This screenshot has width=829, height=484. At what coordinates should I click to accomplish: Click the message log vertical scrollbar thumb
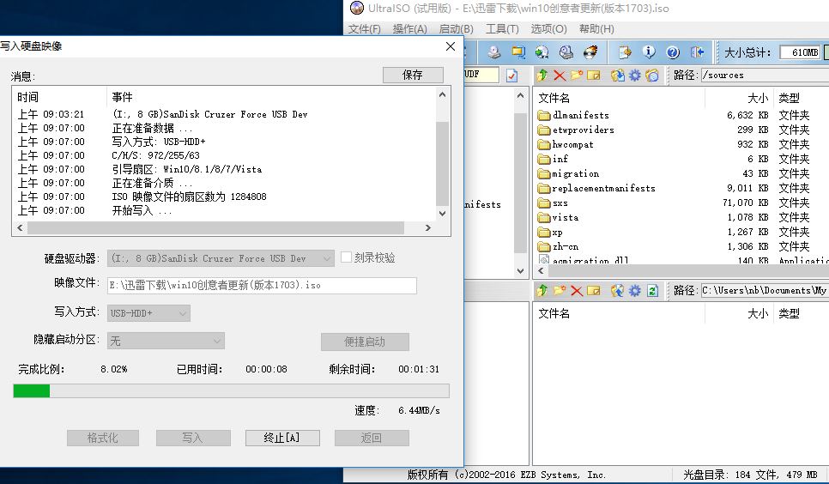point(442,163)
